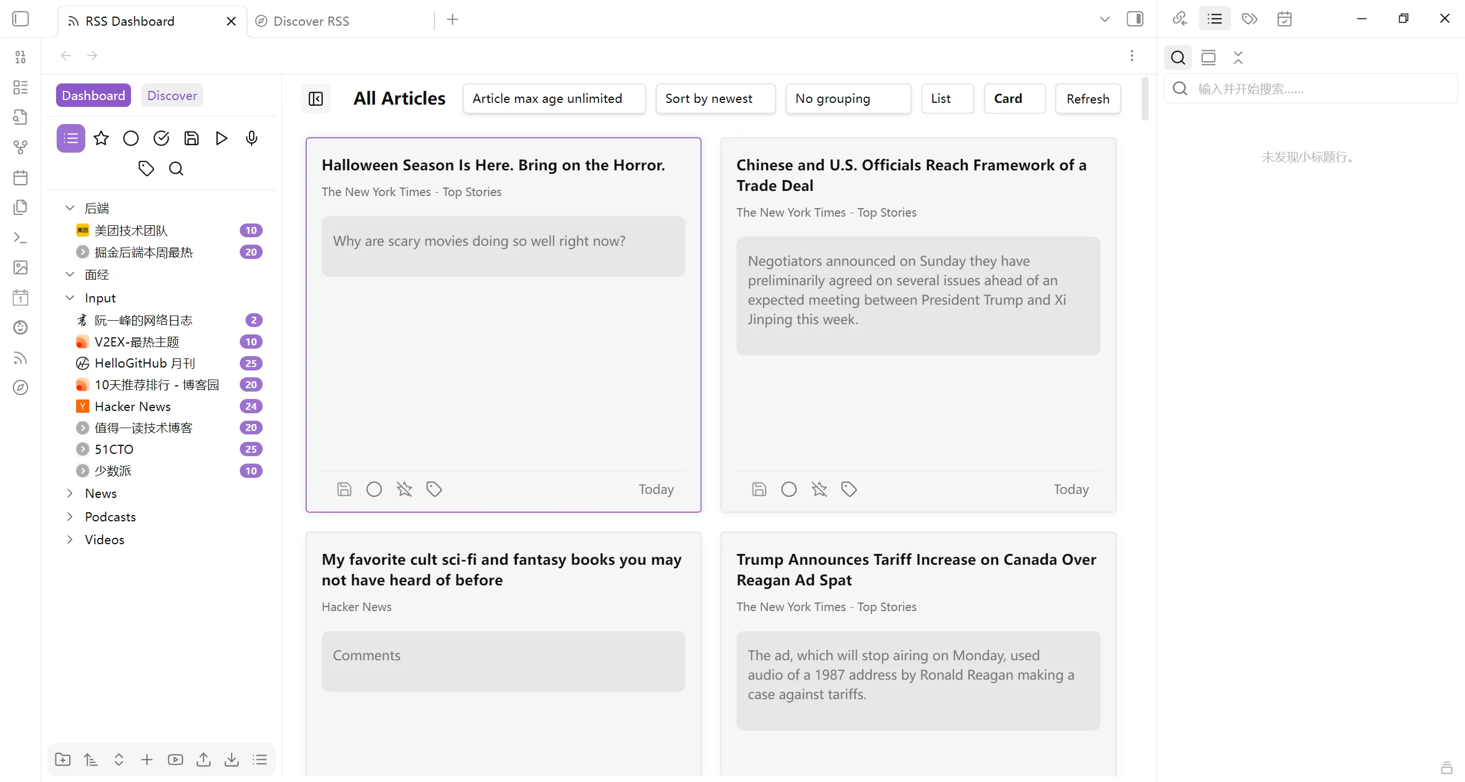The width and height of the screenshot is (1465, 782).
Task: Select the Discover tab in sidebar
Action: point(172,95)
